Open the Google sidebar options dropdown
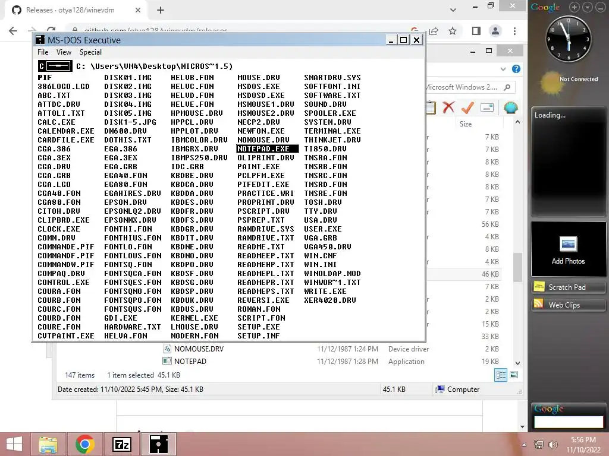This screenshot has width=609, height=456. (588, 7)
